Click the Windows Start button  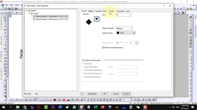(3, 107)
